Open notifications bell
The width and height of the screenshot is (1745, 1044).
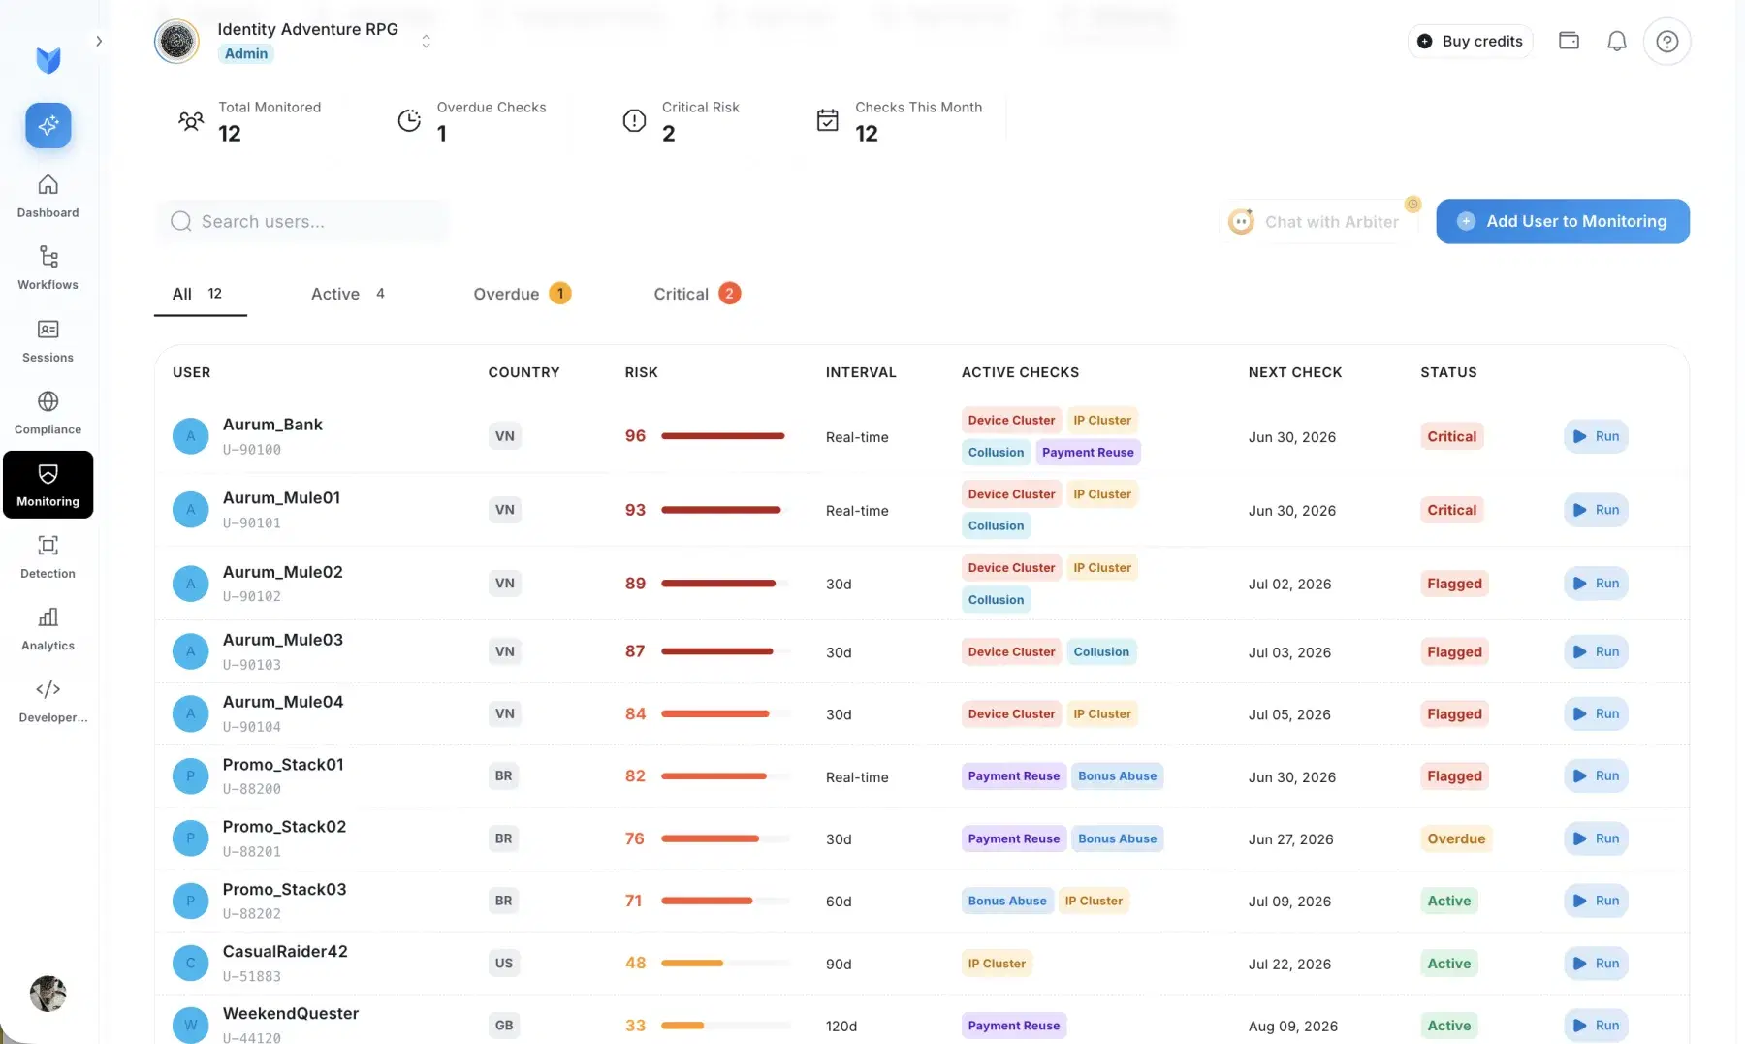point(1617,41)
